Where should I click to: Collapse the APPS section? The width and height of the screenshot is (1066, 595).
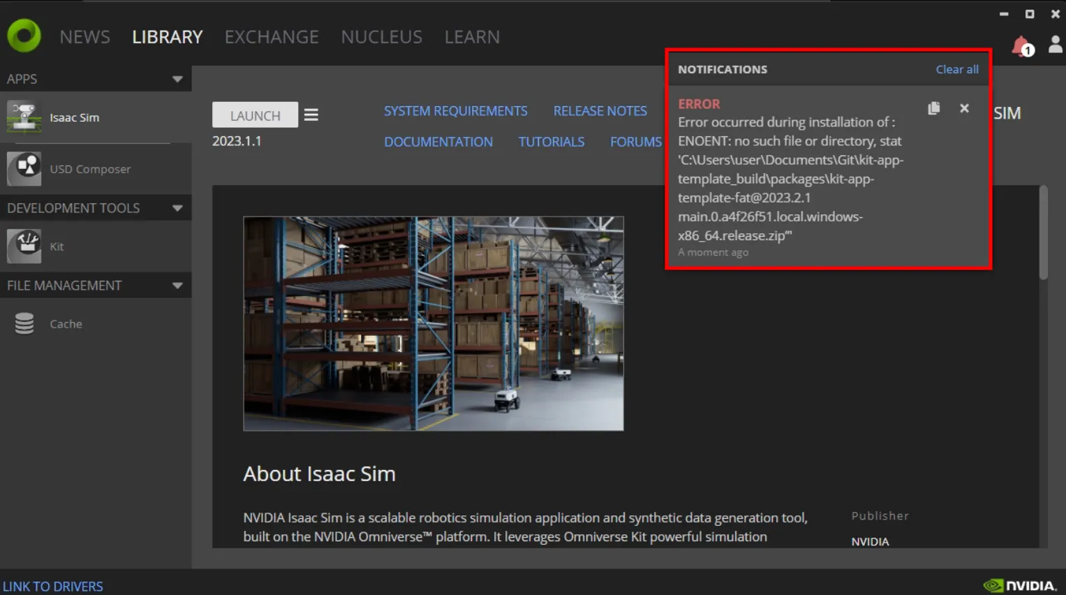tap(177, 79)
